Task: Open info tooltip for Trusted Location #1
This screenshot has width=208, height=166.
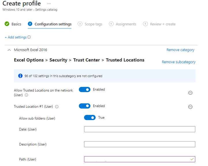Action: click(57, 107)
